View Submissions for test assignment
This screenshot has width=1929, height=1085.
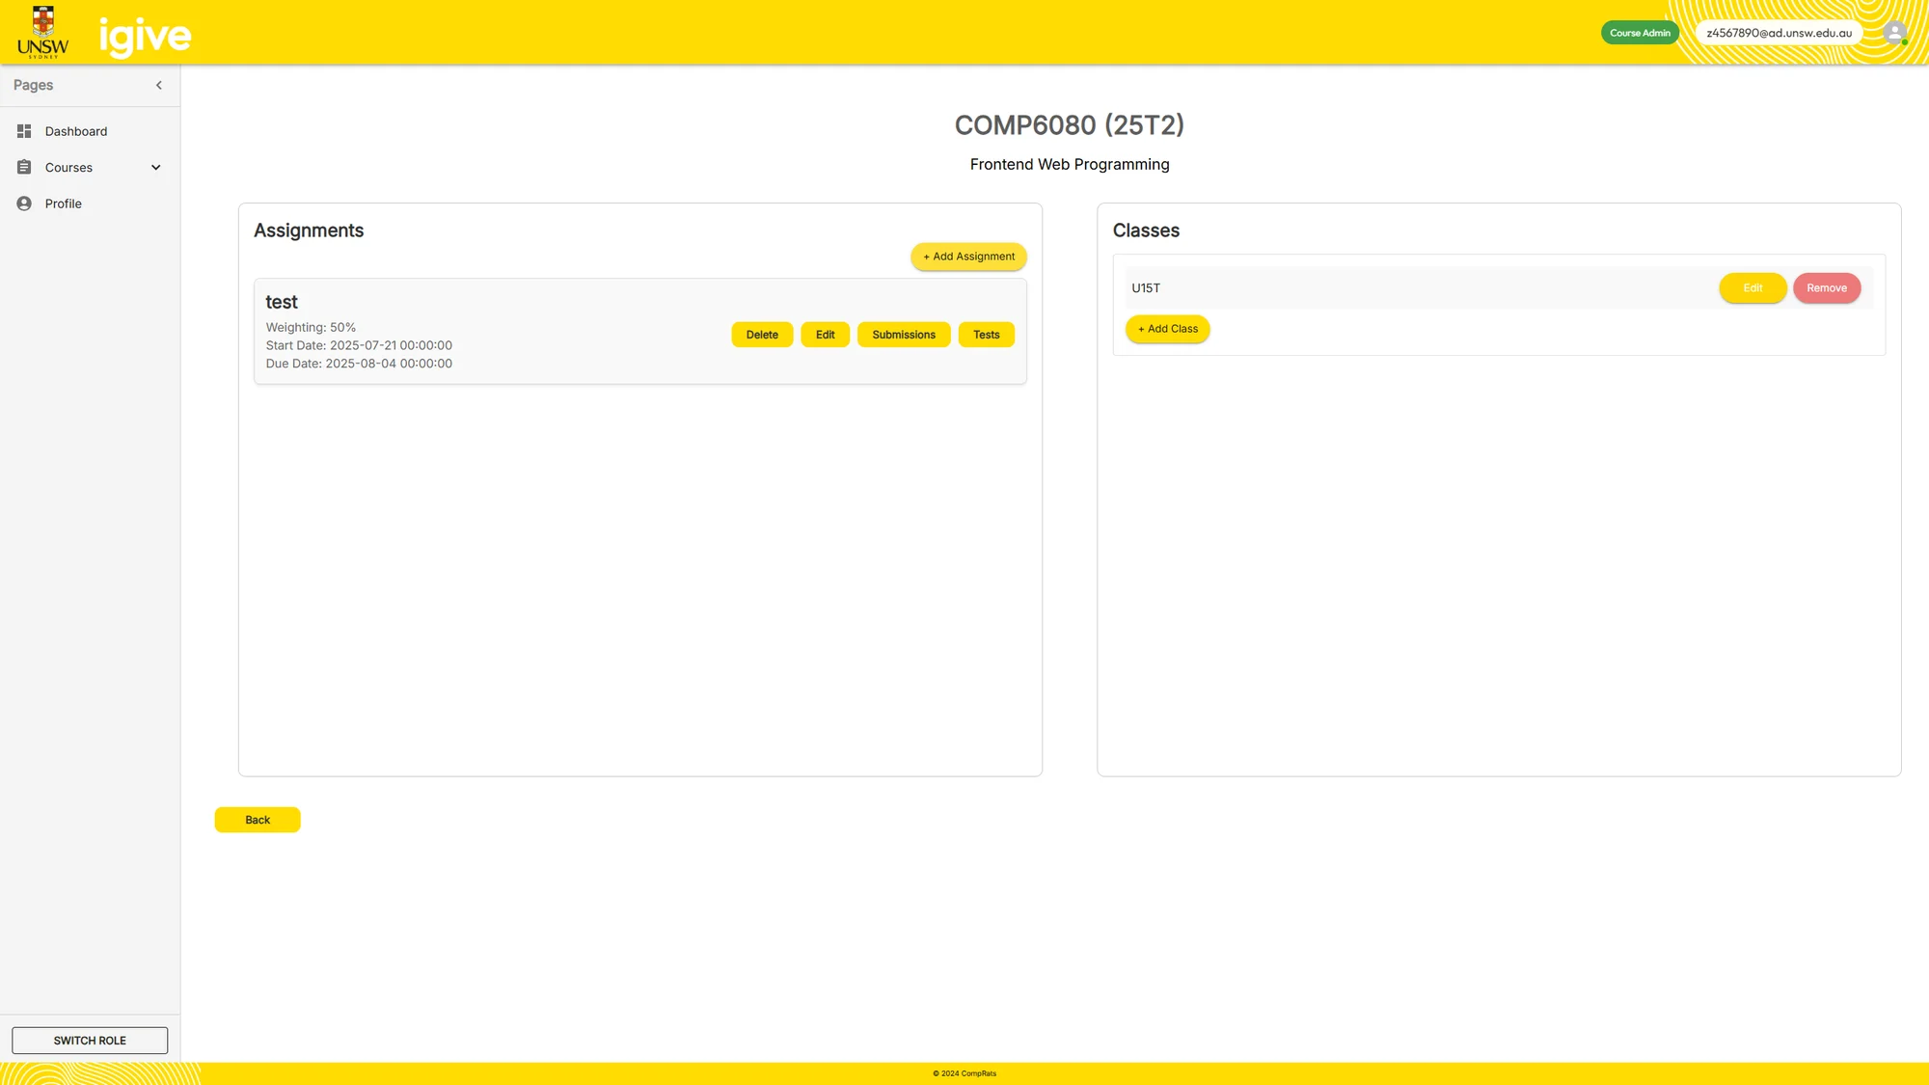click(904, 335)
